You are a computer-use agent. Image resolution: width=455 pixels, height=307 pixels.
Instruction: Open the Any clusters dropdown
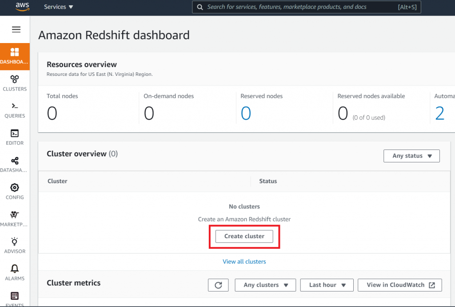click(265, 285)
